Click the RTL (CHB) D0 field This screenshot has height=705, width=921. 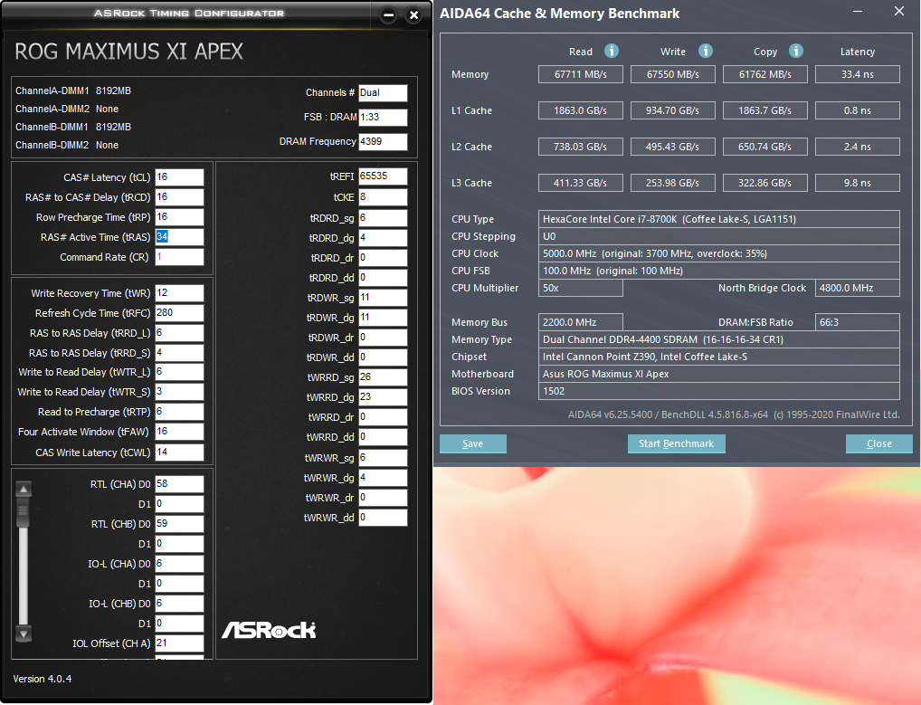point(179,523)
